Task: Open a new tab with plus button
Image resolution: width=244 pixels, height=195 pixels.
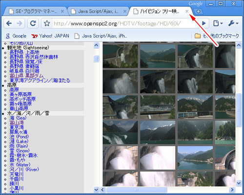Action: tap(198, 11)
